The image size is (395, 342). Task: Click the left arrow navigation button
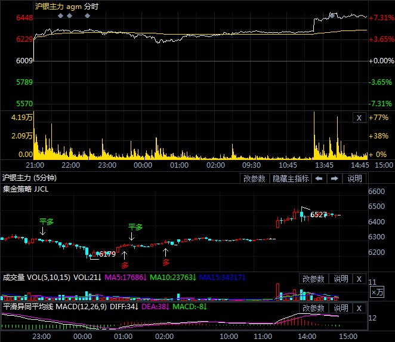pos(319,178)
